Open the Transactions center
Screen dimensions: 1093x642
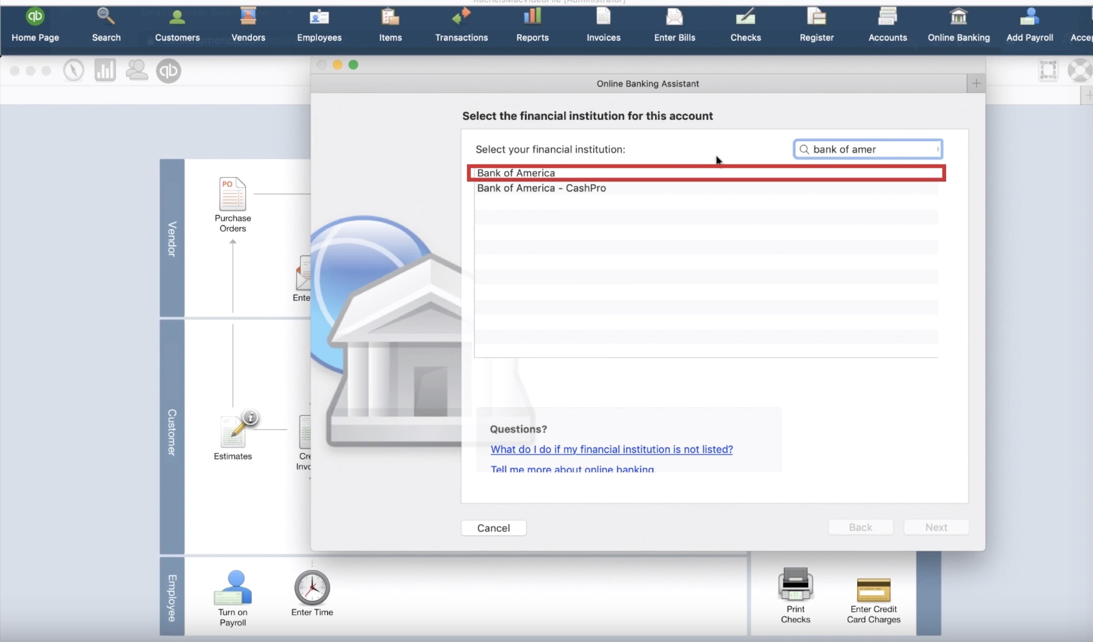tap(462, 25)
